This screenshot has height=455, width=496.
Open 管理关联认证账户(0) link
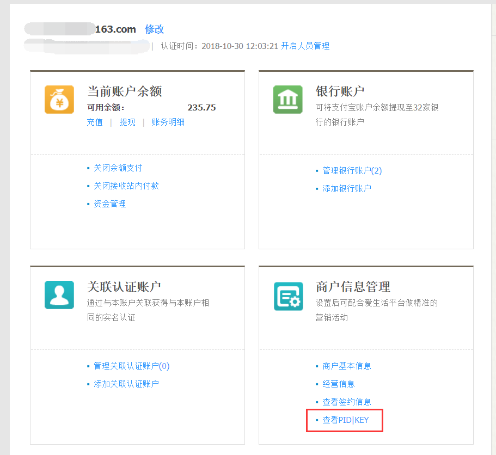pos(131,366)
